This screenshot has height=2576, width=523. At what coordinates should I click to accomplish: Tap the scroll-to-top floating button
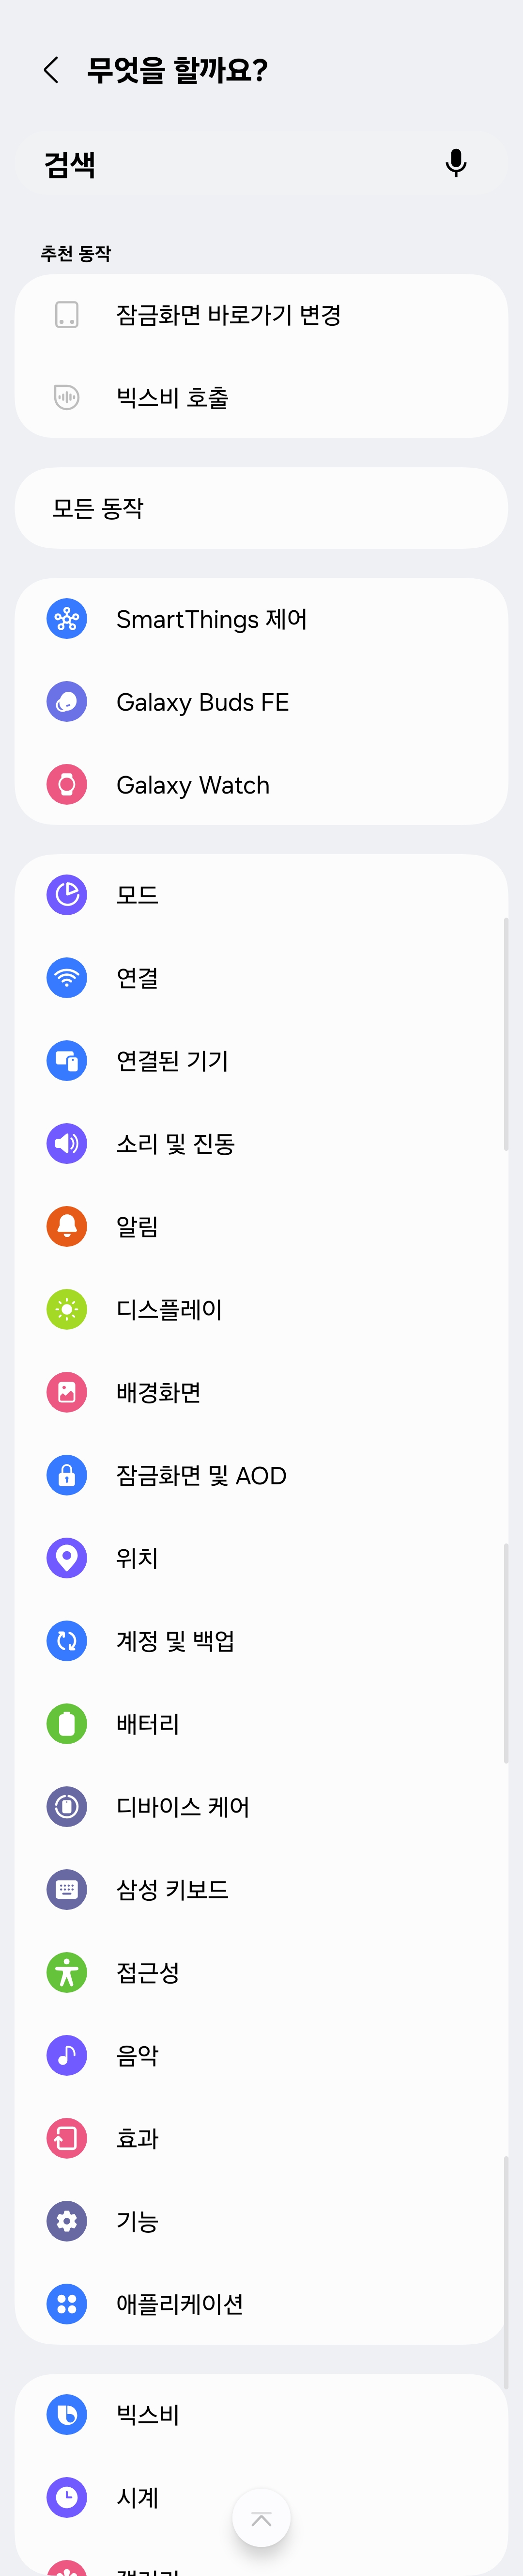(261, 2517)
